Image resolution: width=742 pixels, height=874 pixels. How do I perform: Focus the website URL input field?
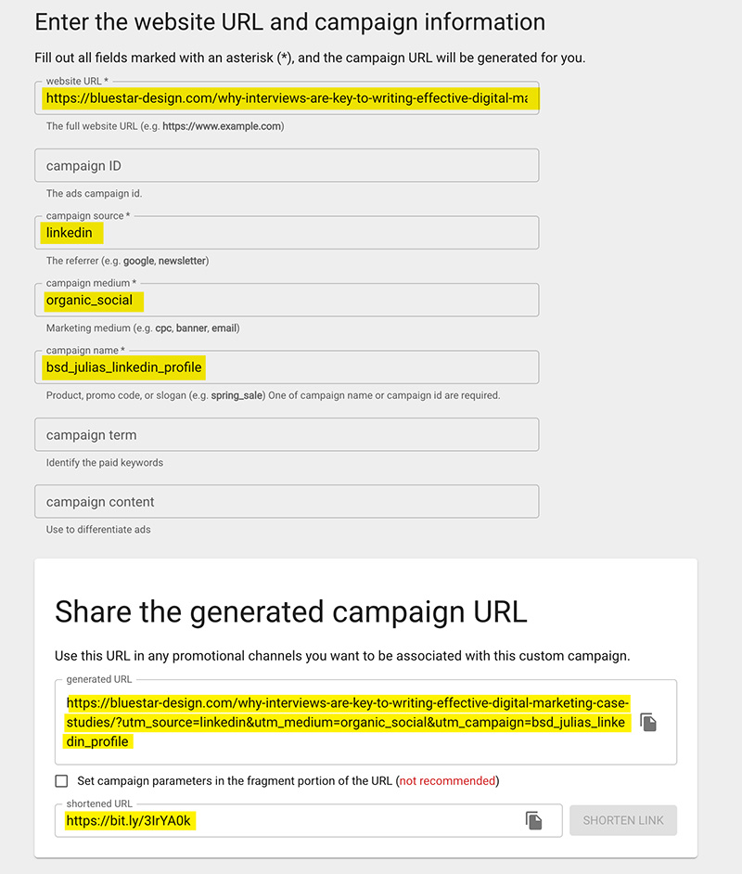tap(287, 98)
